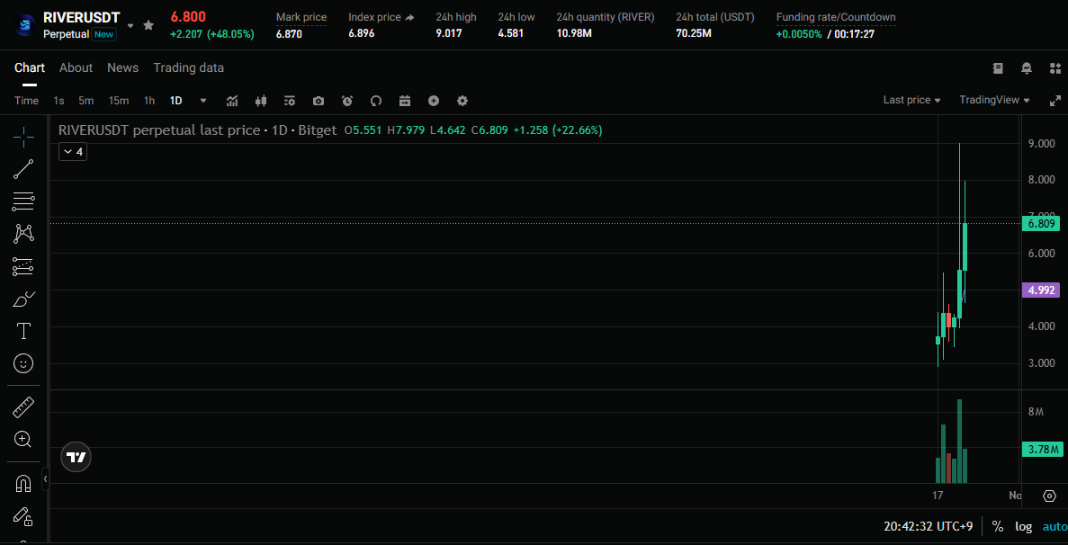Open the price alert bell icon
The width and height of the screenshot is (1068, 545).
1027,68
